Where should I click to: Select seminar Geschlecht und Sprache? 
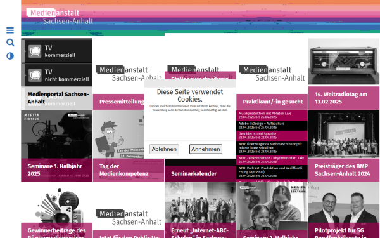272,136
